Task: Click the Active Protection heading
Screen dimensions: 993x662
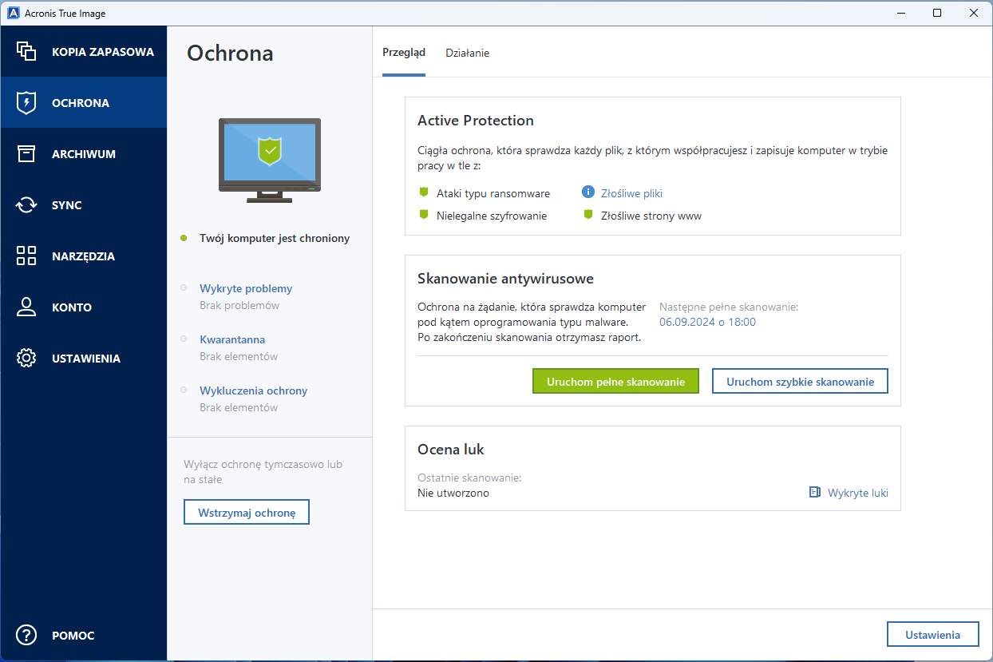Action: coord(476,121)
